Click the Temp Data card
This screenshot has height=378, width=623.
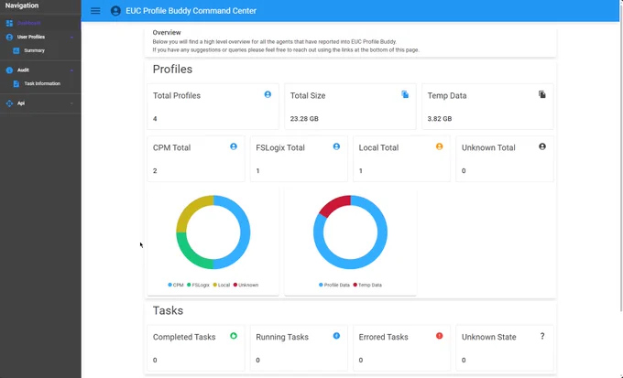(x=487, y=106)
